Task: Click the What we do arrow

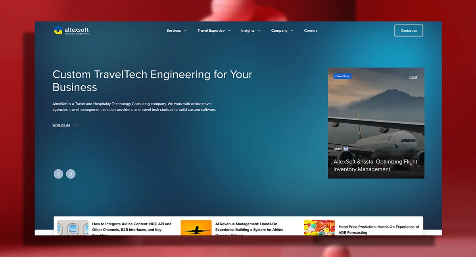Action: 75,125
